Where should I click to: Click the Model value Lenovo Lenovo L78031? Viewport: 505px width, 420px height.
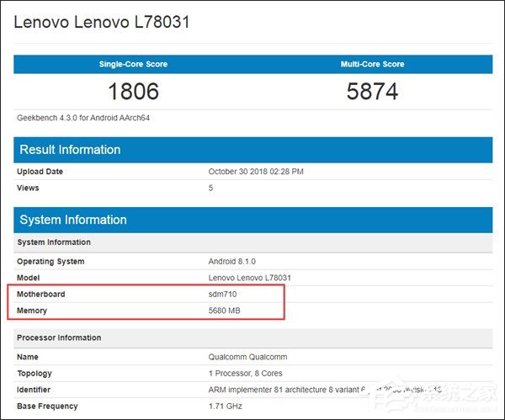[250, 278]
